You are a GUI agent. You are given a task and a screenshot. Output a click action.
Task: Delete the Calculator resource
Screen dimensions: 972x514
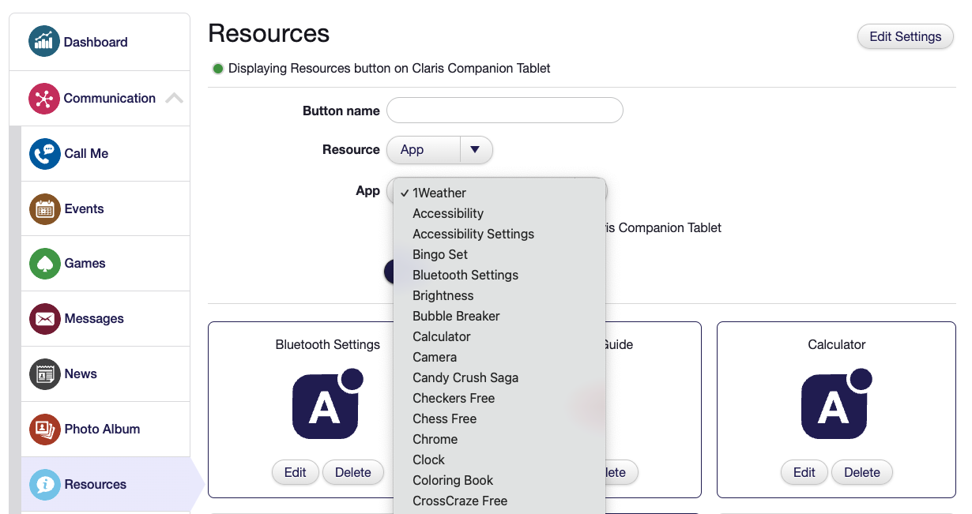click(x=861, y=472)
